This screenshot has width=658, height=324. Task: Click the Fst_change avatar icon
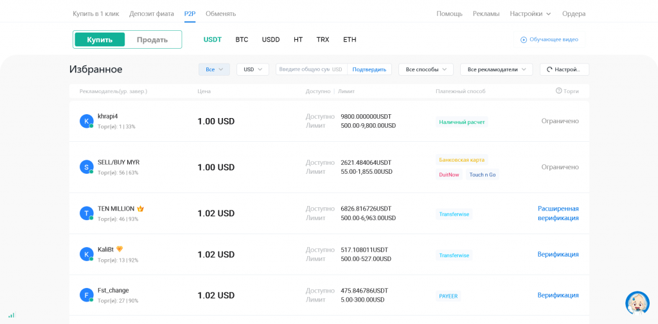pos(87,296)
